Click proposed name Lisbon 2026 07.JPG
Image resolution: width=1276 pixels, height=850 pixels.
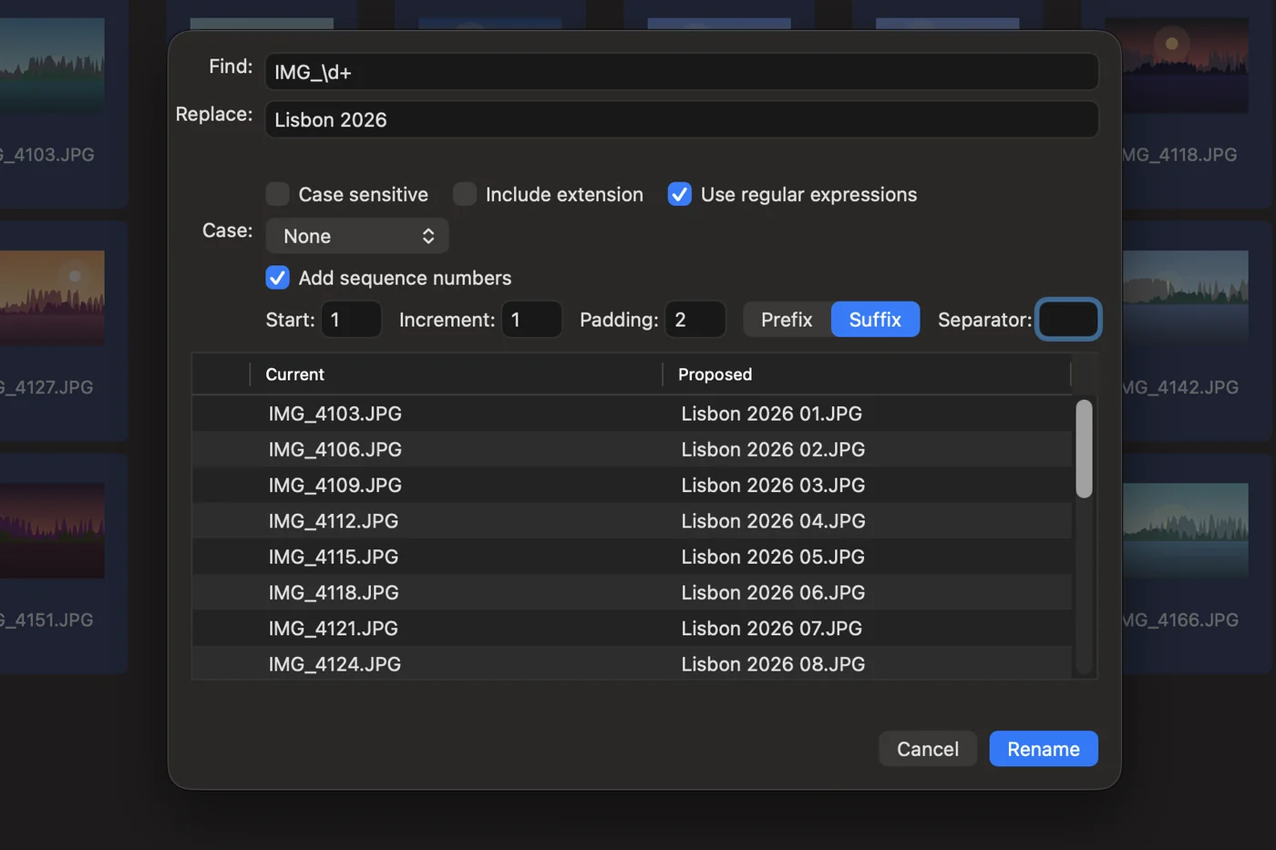[x=772, y=629]
